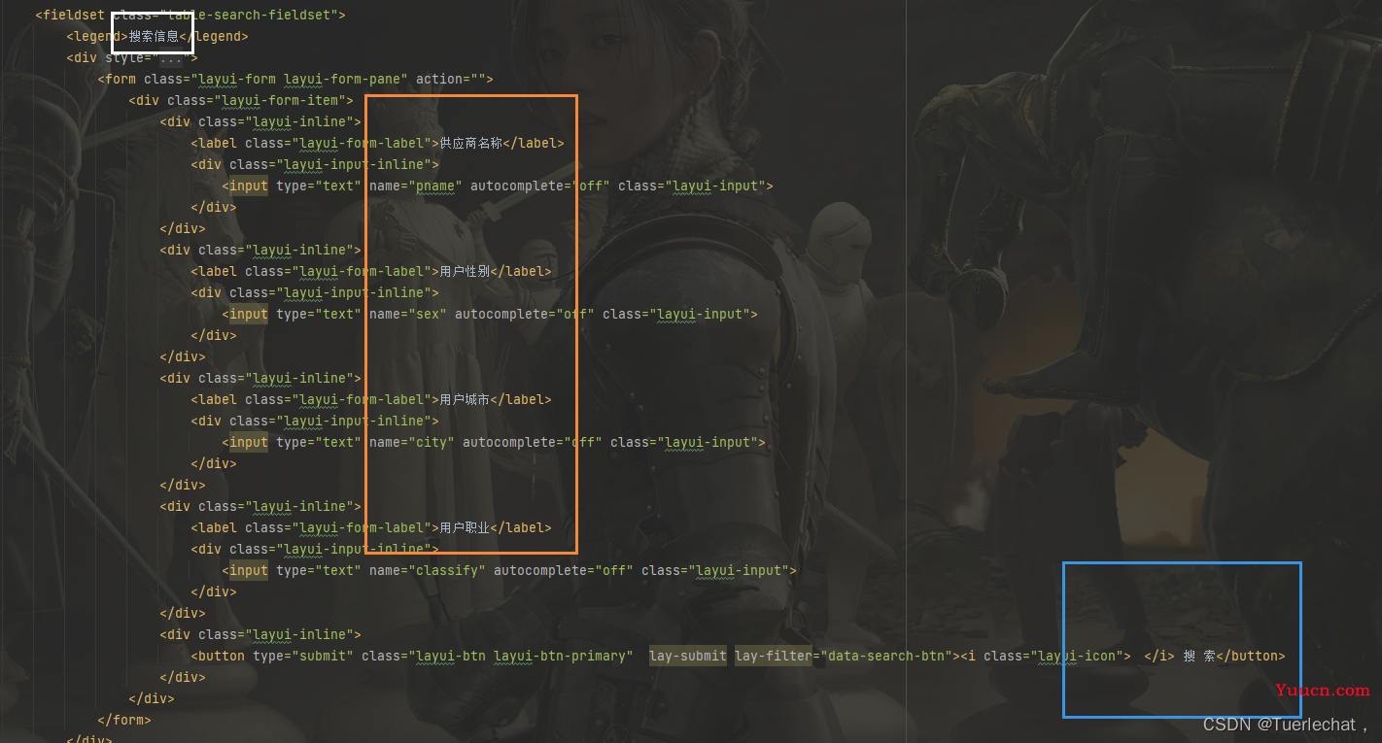Place cursor in the action="" attribute
The height and width of the screenshot is (743, 1382).
(450, 79)
